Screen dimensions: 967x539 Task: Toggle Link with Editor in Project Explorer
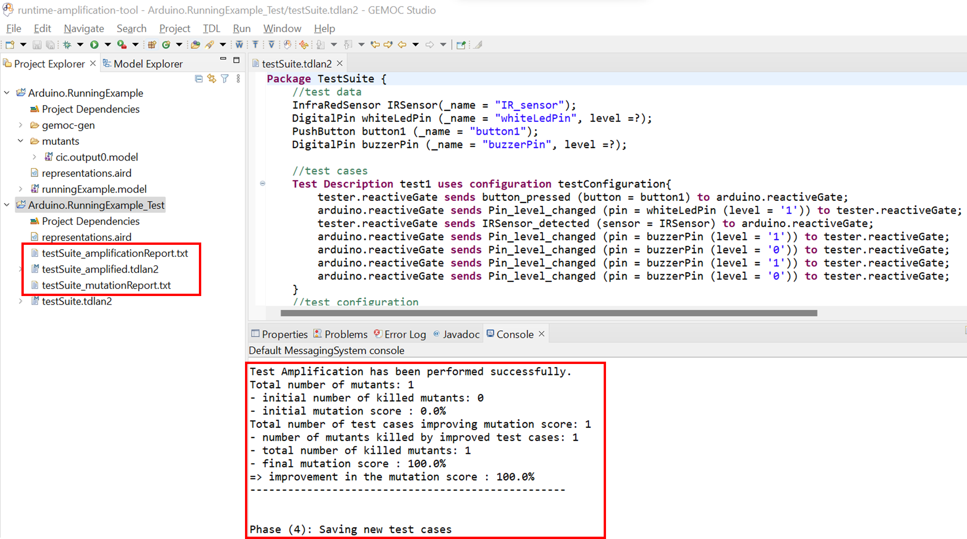[212, 79]
